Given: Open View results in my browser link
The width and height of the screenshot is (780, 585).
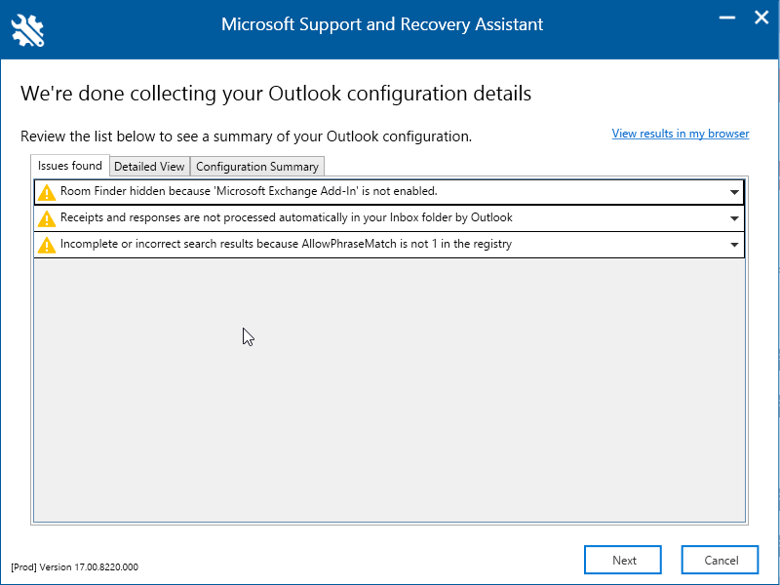Looking at the screenshot, I should point(681,134).
